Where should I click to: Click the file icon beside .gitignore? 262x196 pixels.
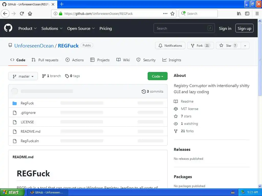point(15,113)
